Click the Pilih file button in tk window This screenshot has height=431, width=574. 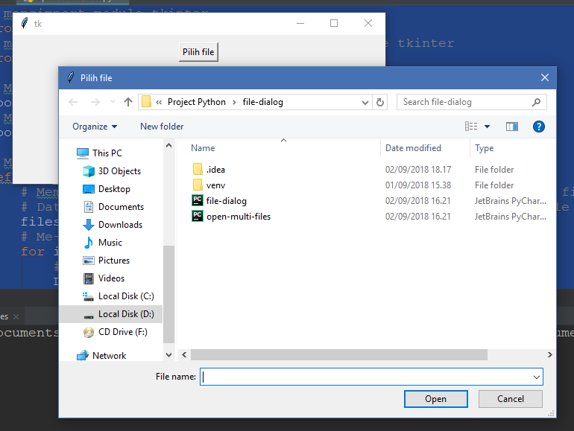pos(198,52)
